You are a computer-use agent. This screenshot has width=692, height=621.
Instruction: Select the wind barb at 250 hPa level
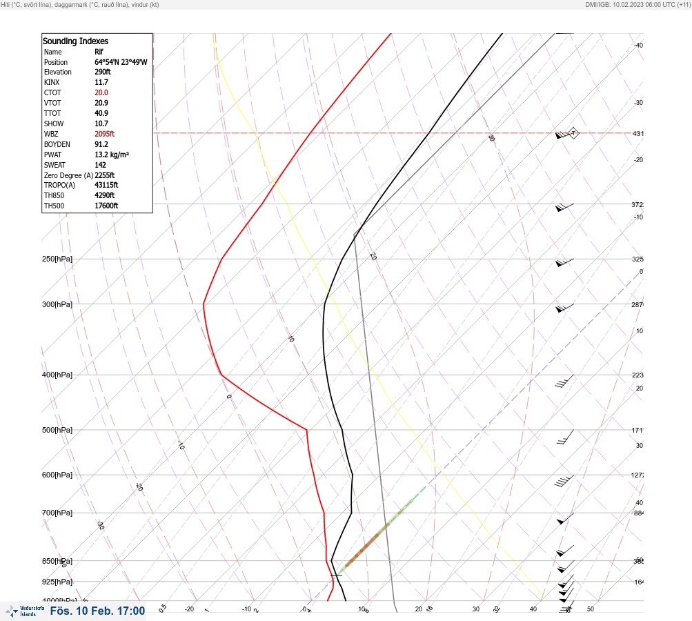(564, 263)
